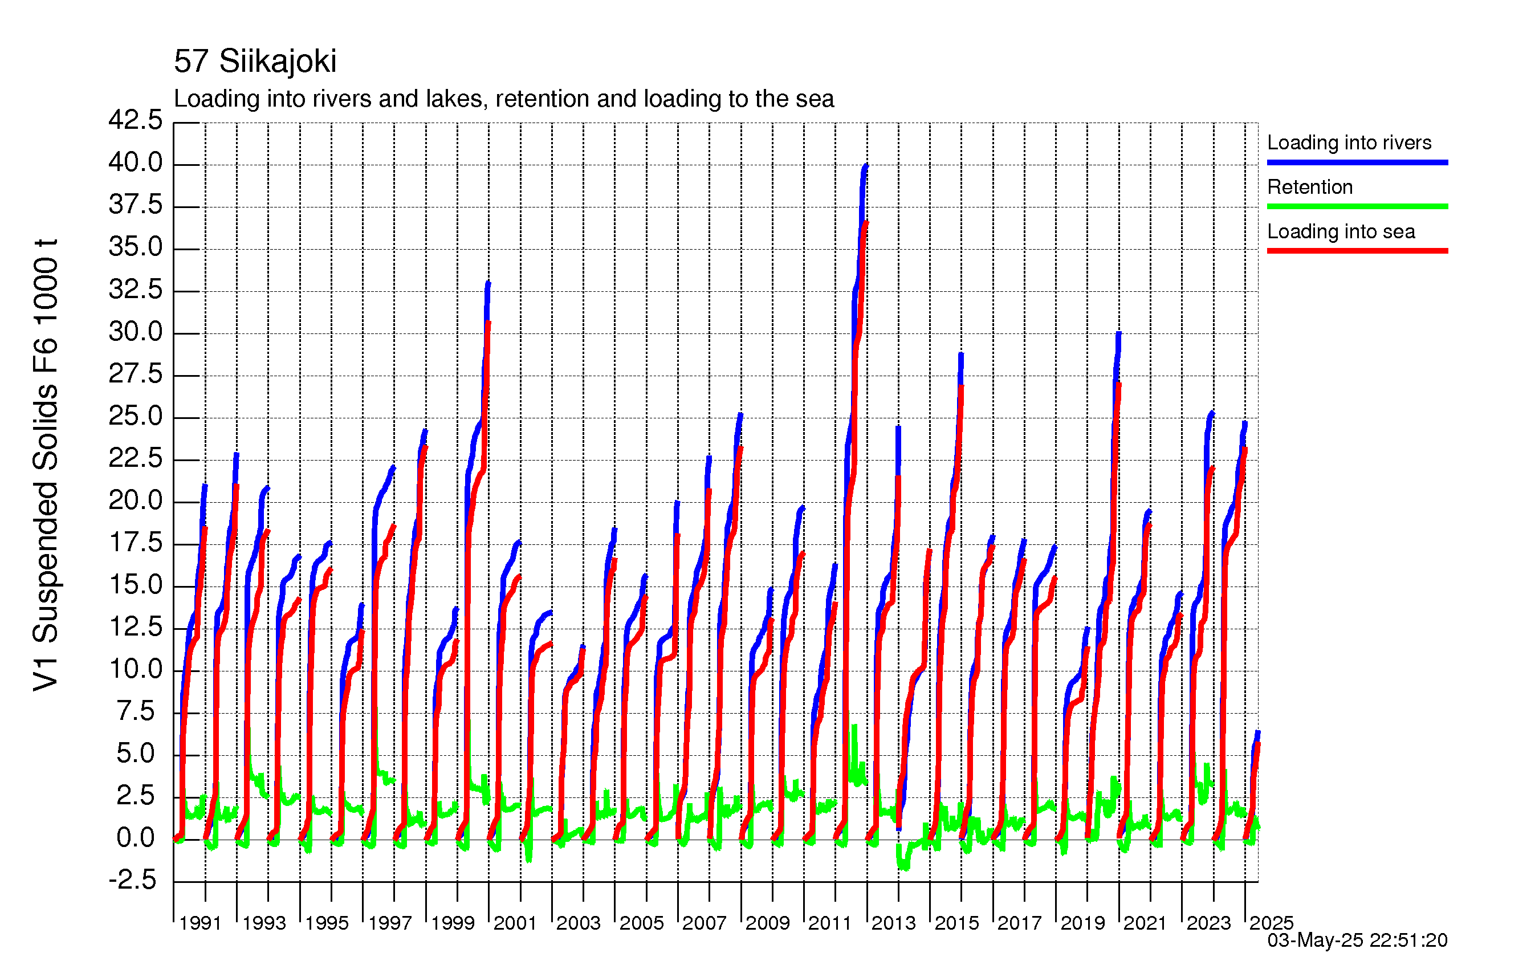Click the x-axis year label 2025
Image resolution: width=1539 pixels, height=969 pixels.
point(1271,923)
